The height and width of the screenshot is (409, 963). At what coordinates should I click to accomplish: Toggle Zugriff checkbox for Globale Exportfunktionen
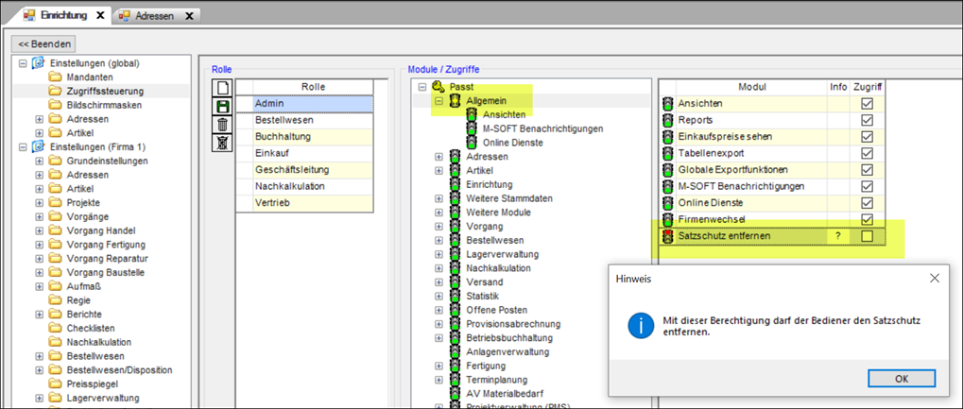pos(868,170)
